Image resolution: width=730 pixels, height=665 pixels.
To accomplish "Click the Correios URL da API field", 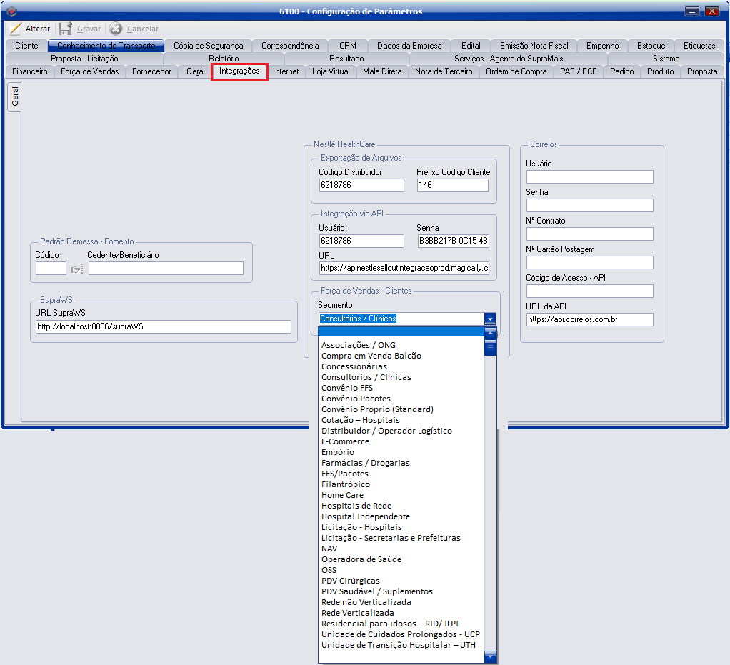I will [589, 319].
